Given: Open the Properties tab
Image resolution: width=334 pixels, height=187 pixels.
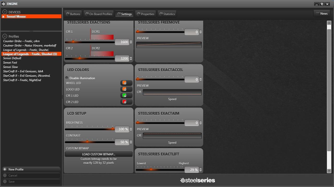Looking at the screenshot, I should click(145, 14).
